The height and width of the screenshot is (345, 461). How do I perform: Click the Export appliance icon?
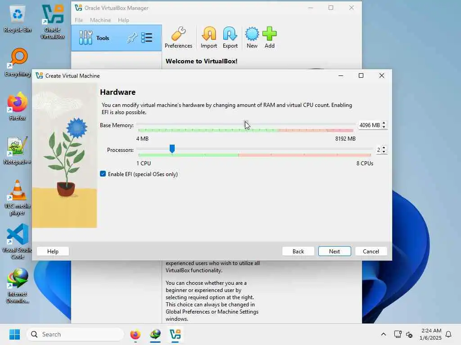(230, 37)
